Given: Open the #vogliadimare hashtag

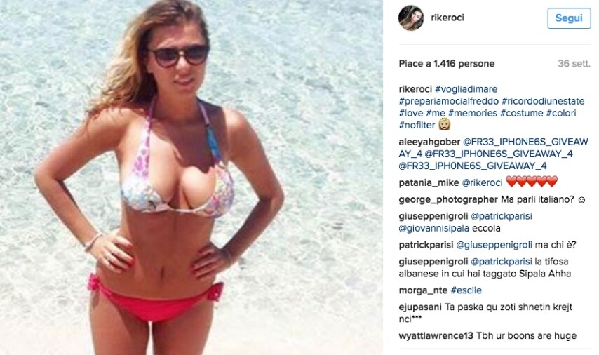Looking at the screenshot, I should point(466,89).
